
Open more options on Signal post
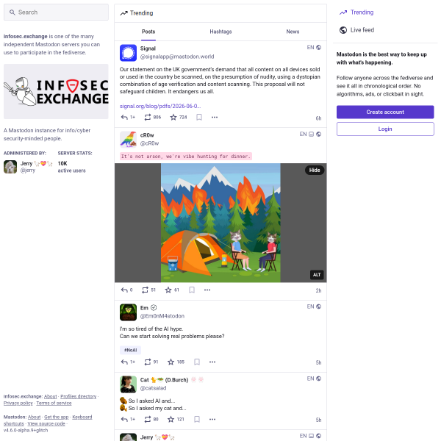[215, 118]
